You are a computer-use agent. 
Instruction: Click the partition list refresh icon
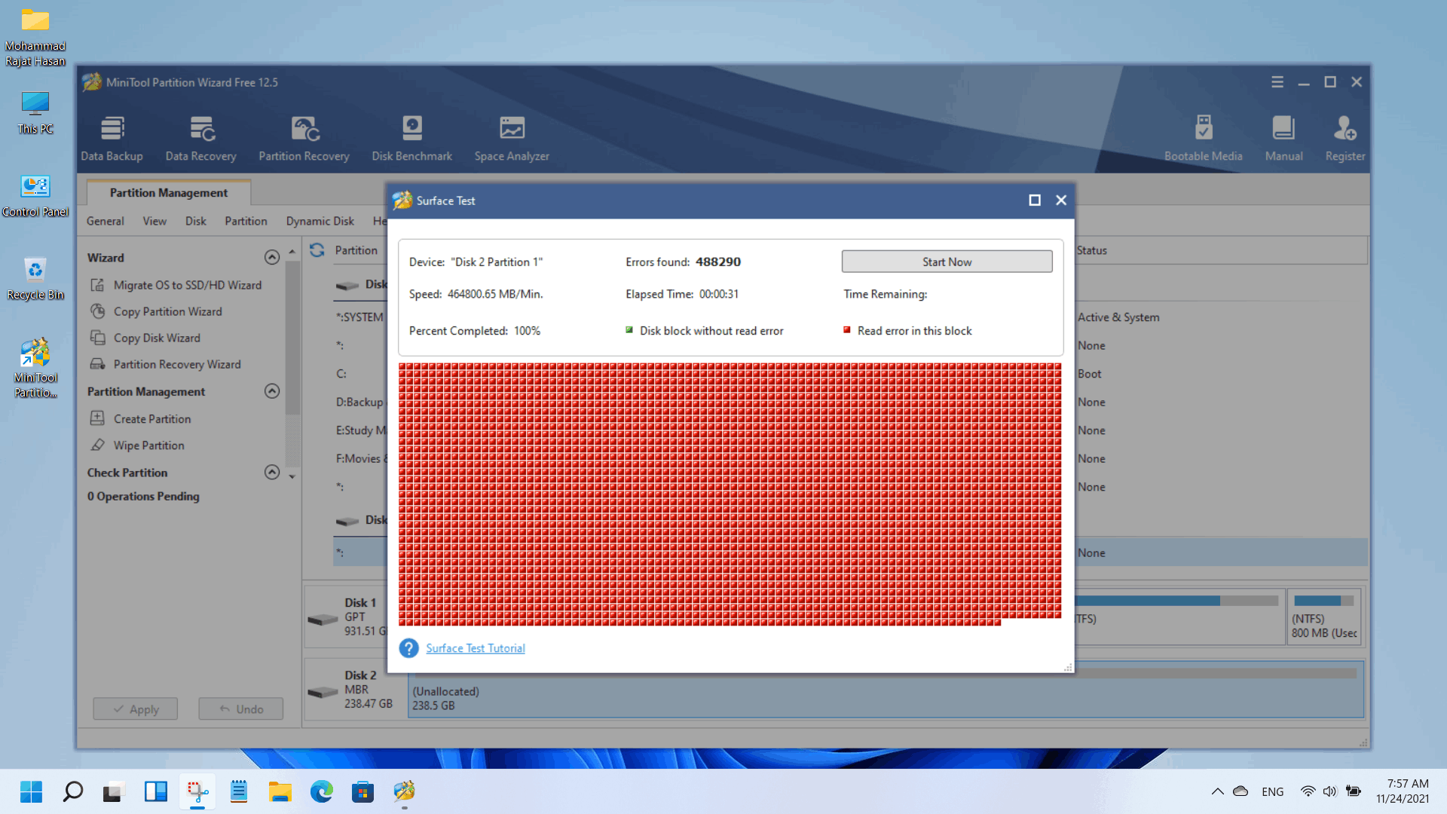[317, 250]
